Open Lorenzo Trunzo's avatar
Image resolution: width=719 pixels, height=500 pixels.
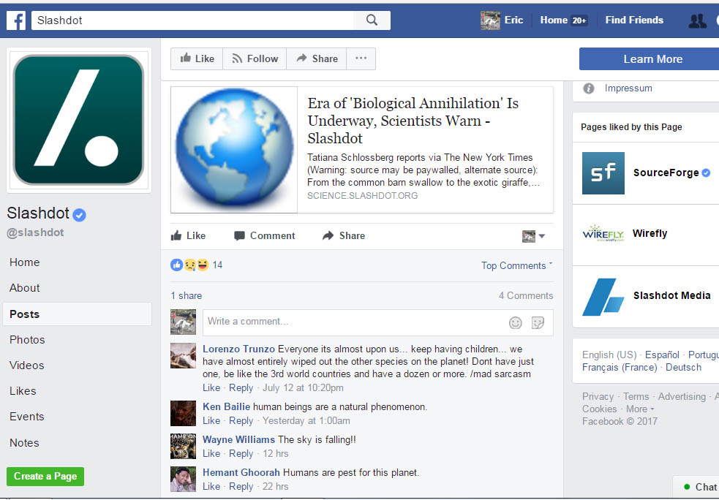pyautogui.click(x=183, y=356)
